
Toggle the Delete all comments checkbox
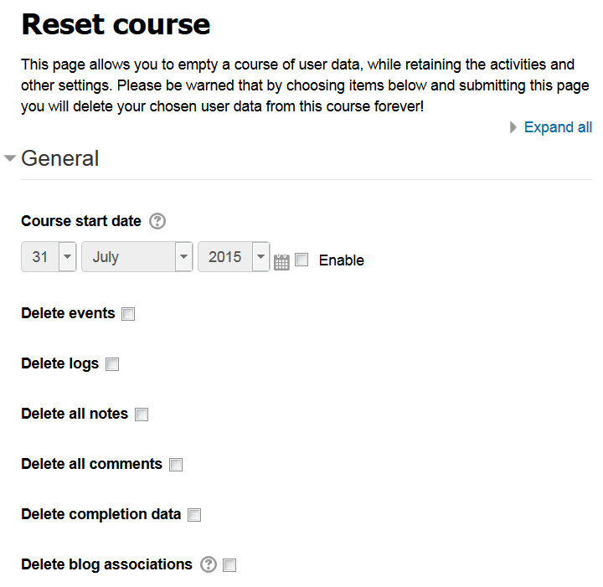[176, 465]
